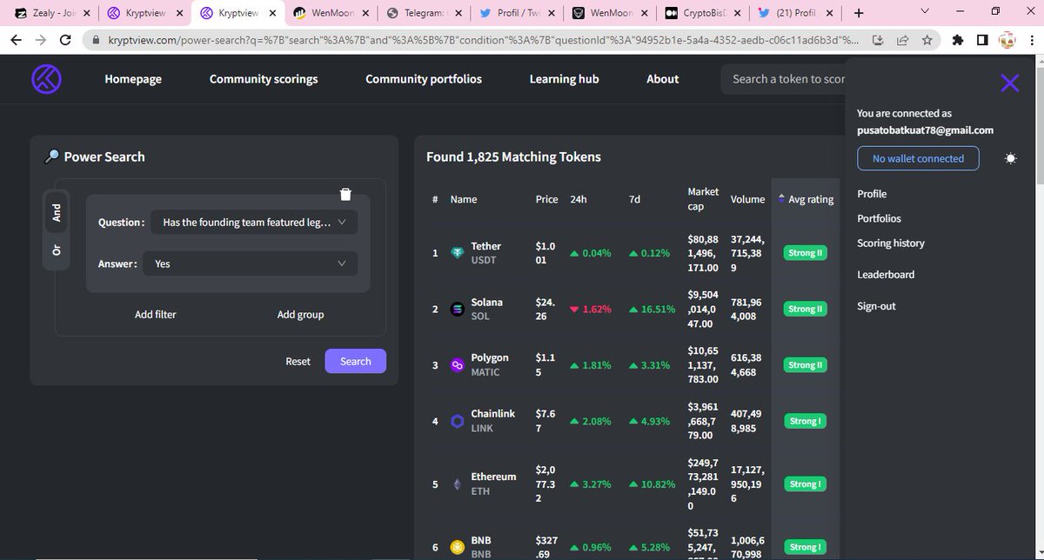1044x560 pixels.
Task: Click the token search input field
Action: (x=784, y=79)
